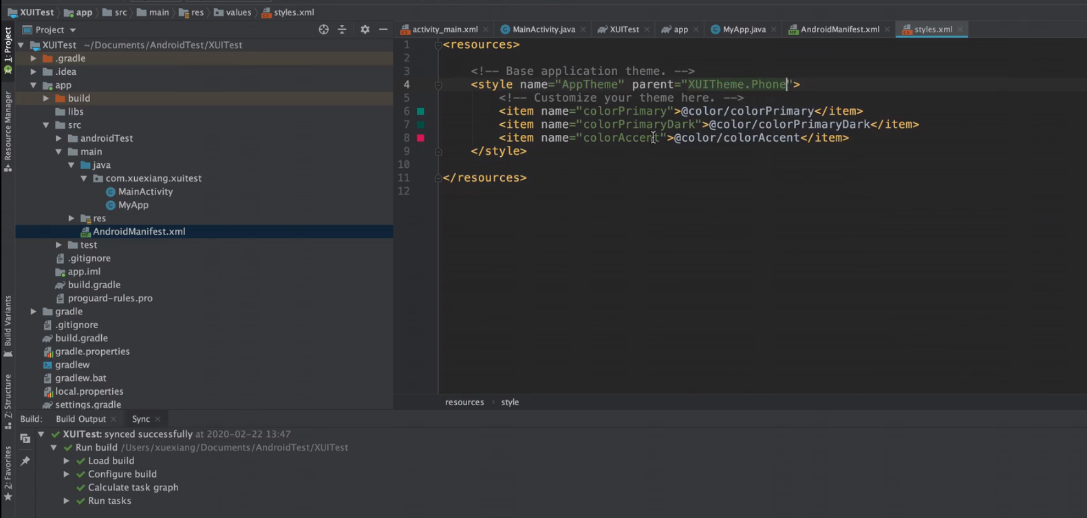
Task: Toggle the 1: Project side tab
Action: pyautogui.click(x=8, y=50)
